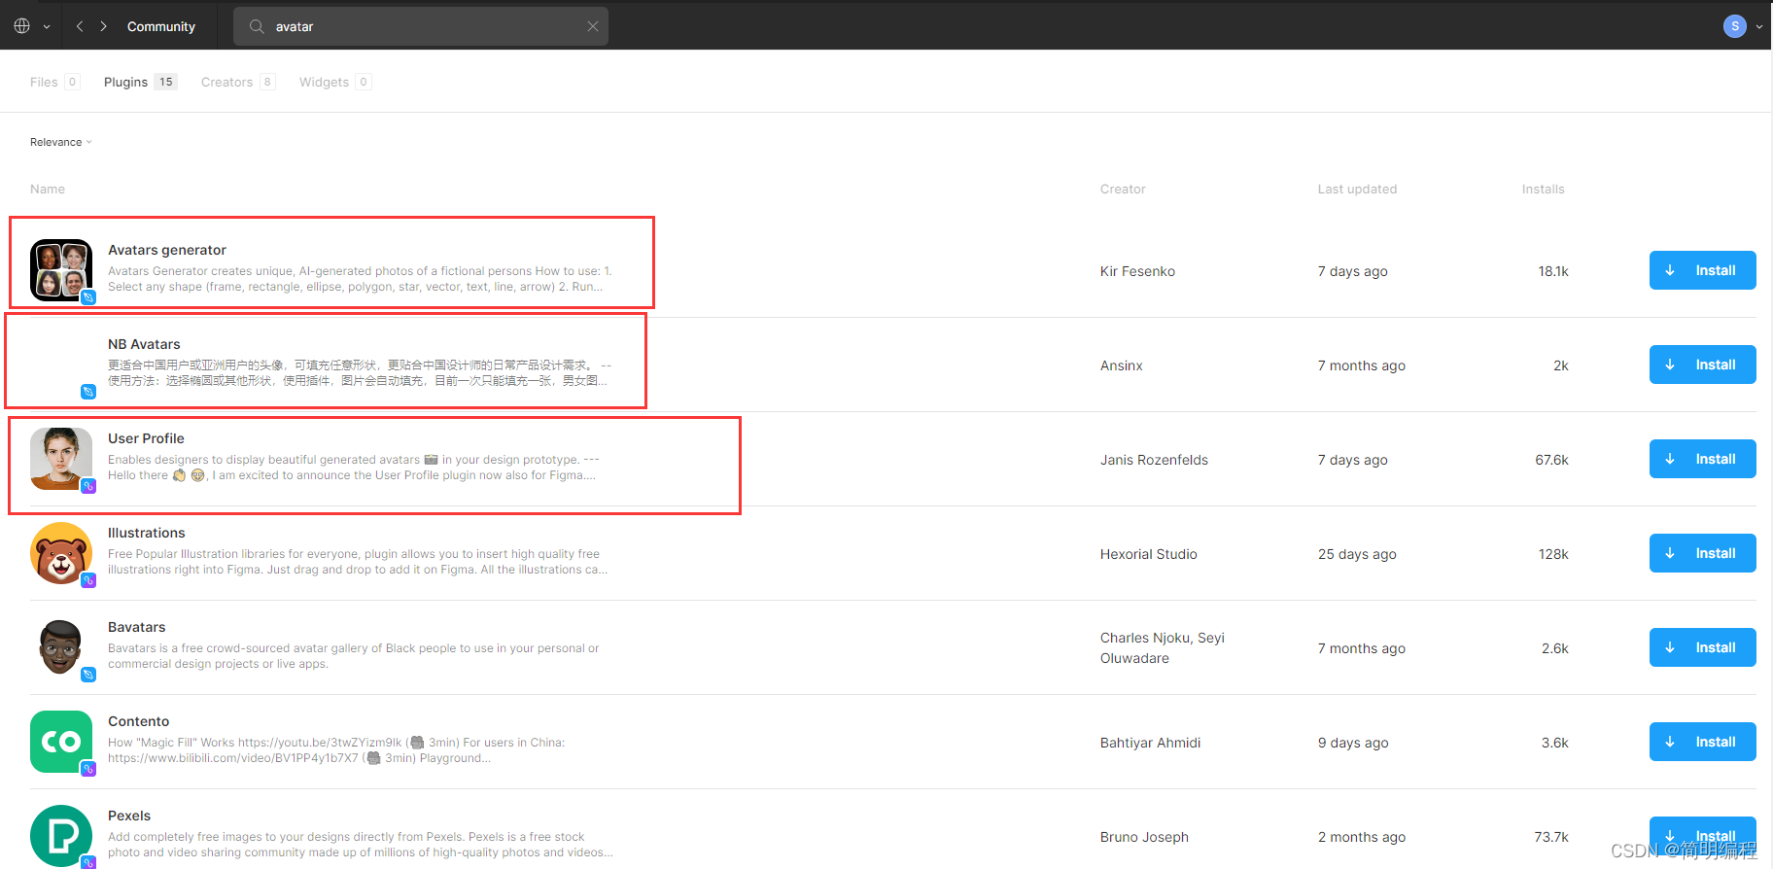Clear the search with the X
Viewport: 1773px width, 869px height.
click(592, 26)
